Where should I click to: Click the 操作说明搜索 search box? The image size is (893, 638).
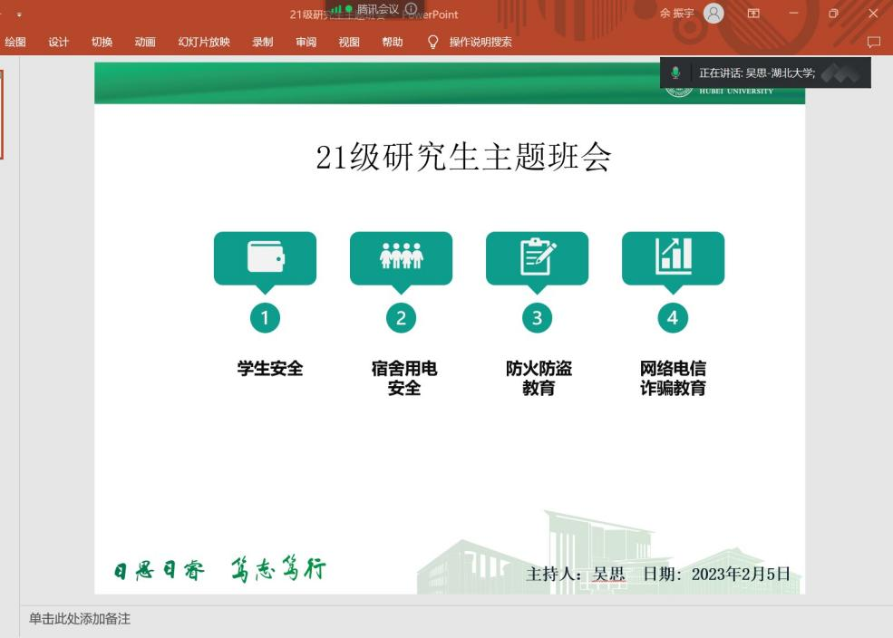click(480, 42)
